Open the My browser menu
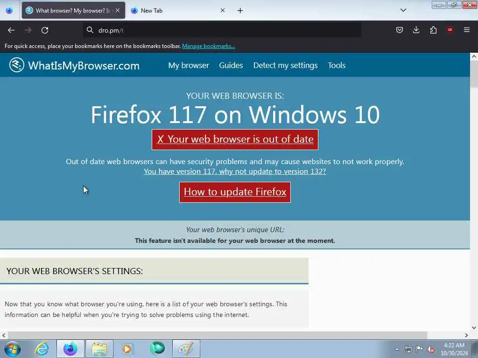 point(189,65)
